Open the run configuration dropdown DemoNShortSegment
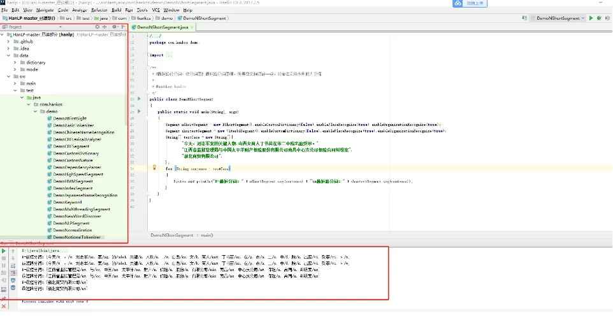613x320 pixels. [558, 18]
